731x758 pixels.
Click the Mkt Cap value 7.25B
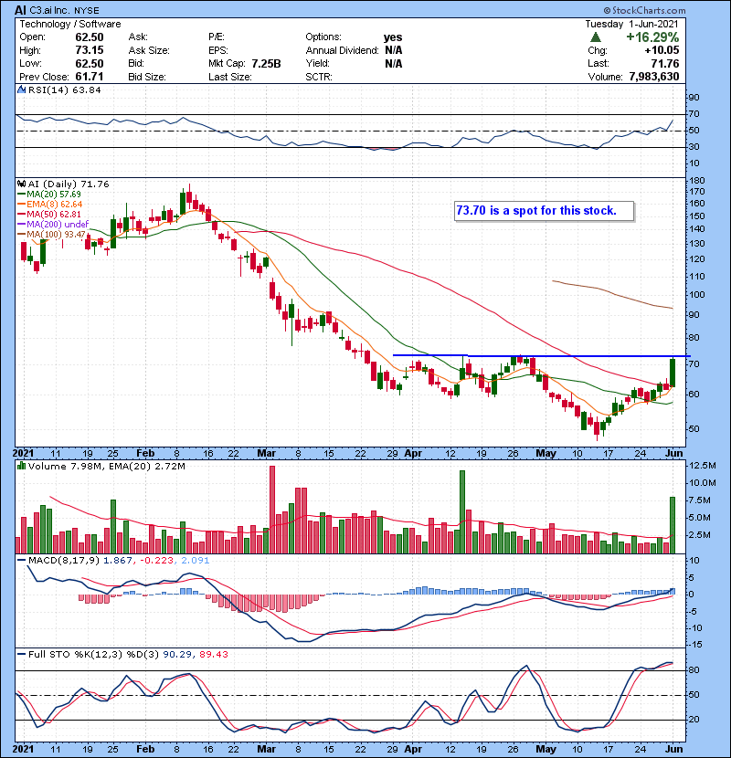pos(266,63)
